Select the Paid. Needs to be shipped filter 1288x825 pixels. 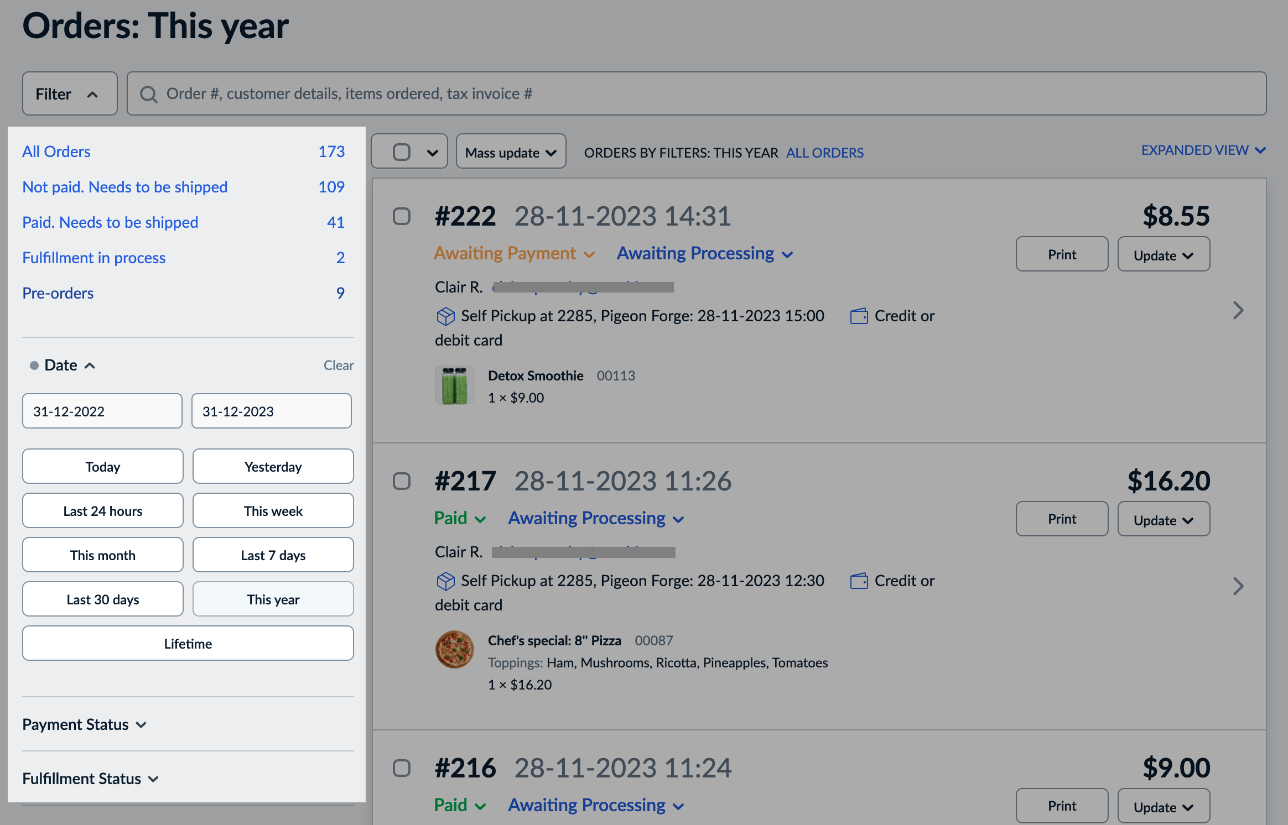coord(110,222)
